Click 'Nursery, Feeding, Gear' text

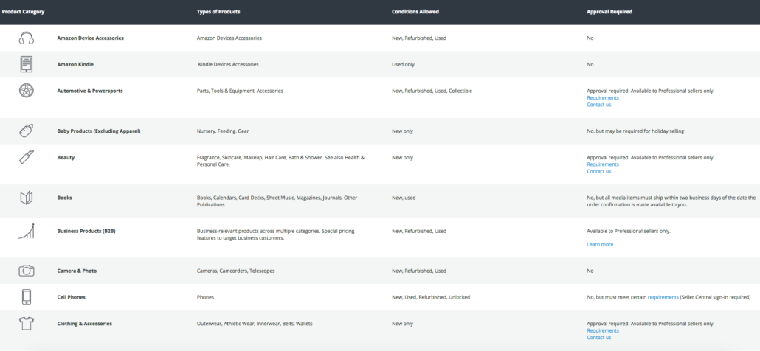pyautogui.click(x=223, y=131)
